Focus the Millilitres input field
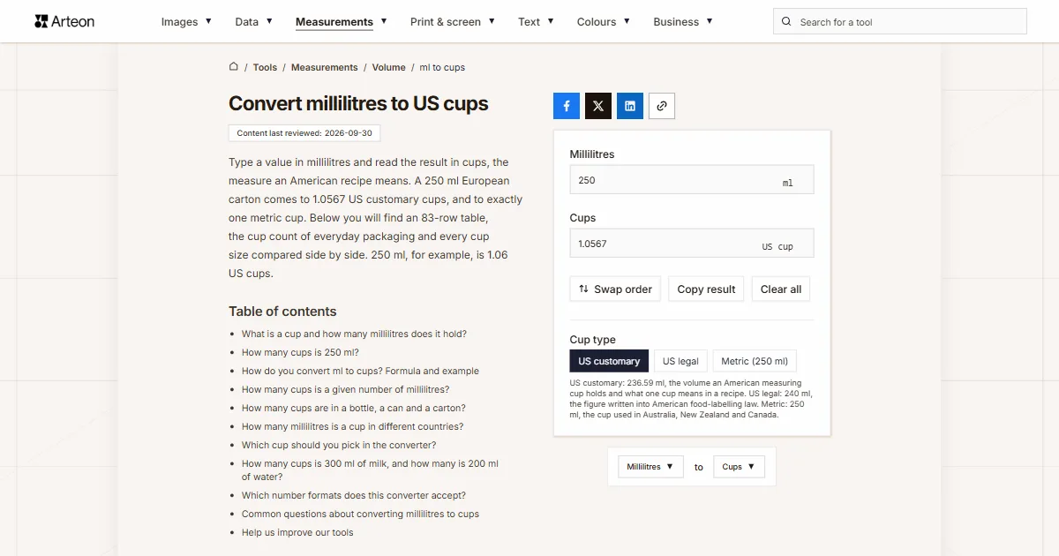Image resolution: width=1059 pixels, height=556 pixels. point(692,180)
